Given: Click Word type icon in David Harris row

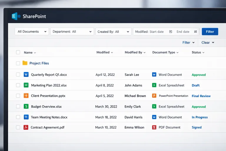Looking at the screenshot, I should pyautogui.click(x=154, y=117).
